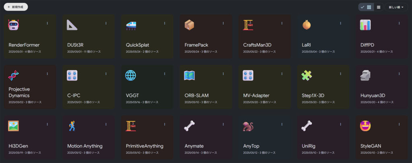Click the moai statue icon on Hunyuan3D
Screen dimensions: 412x163
tap(365, 75)
